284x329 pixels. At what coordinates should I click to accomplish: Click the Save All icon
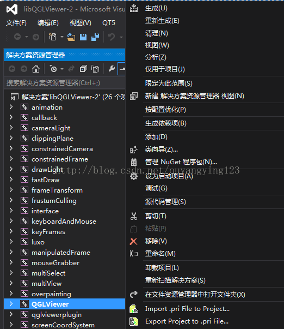pos(95,37)
